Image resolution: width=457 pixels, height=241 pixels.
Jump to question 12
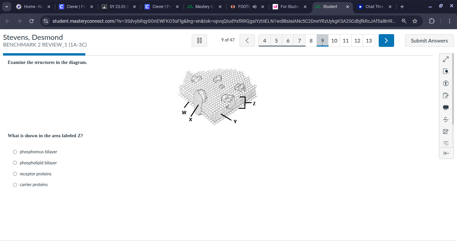357,41
